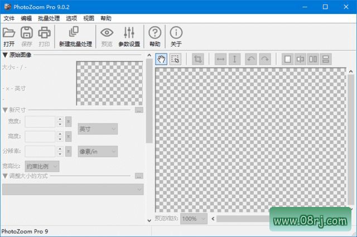Screen dimensions: 357x237
Task: Open the 视图 menu
Action: 89,18
